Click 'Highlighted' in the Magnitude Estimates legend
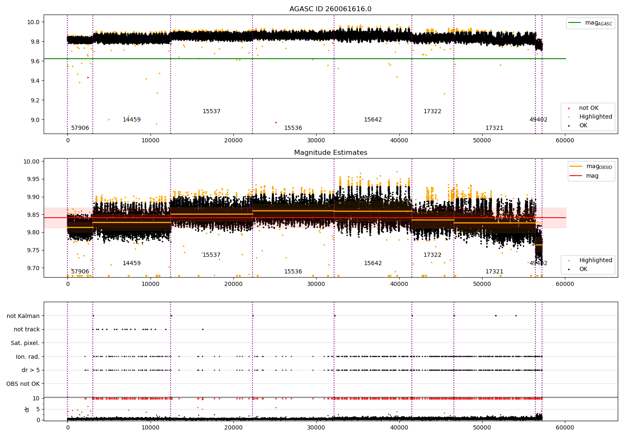 596,261
